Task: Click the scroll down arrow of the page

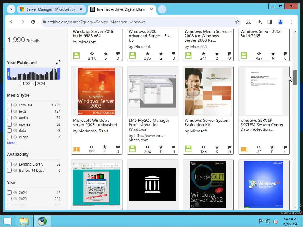Action: coord(295,207)
